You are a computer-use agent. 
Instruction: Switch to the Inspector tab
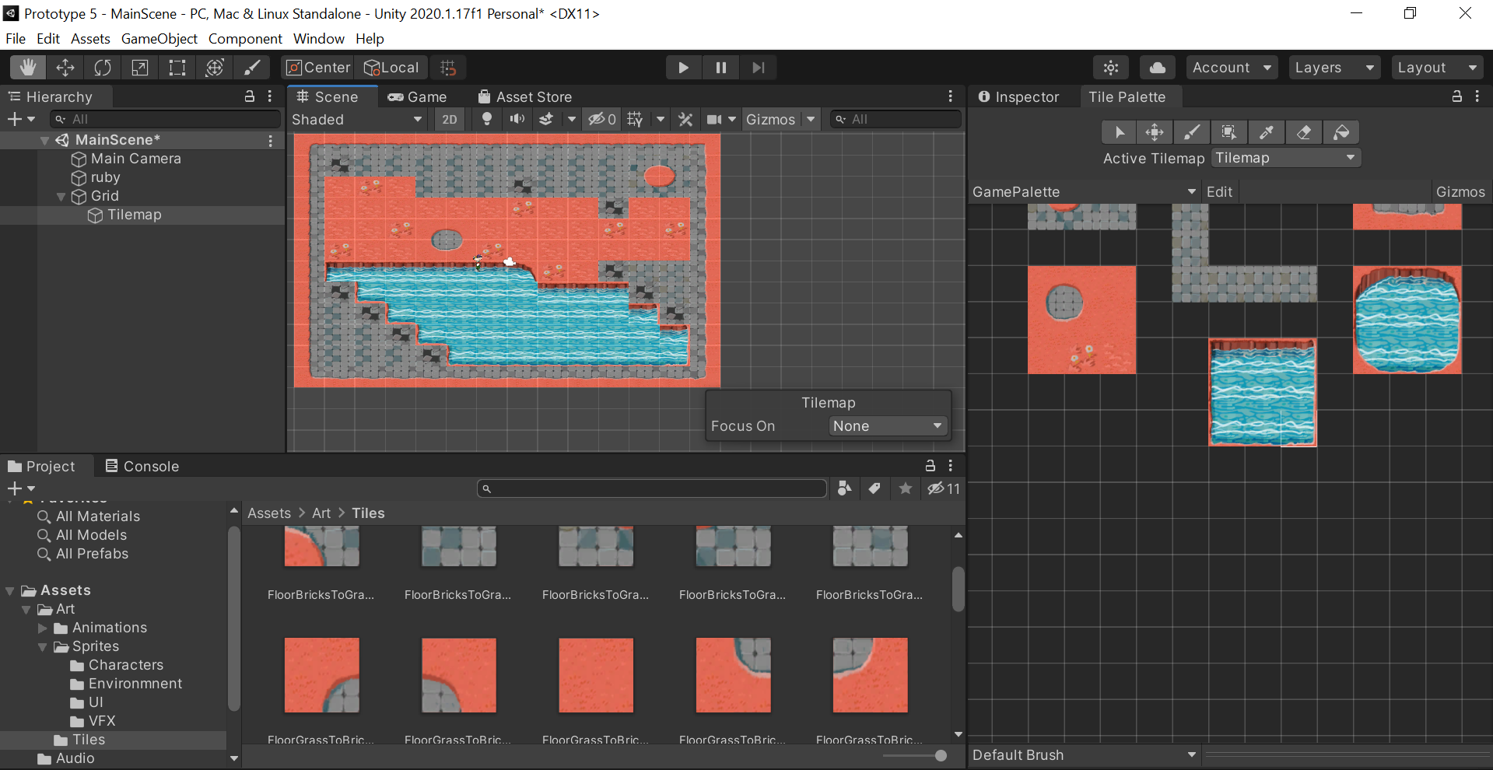coord(1019,96)
